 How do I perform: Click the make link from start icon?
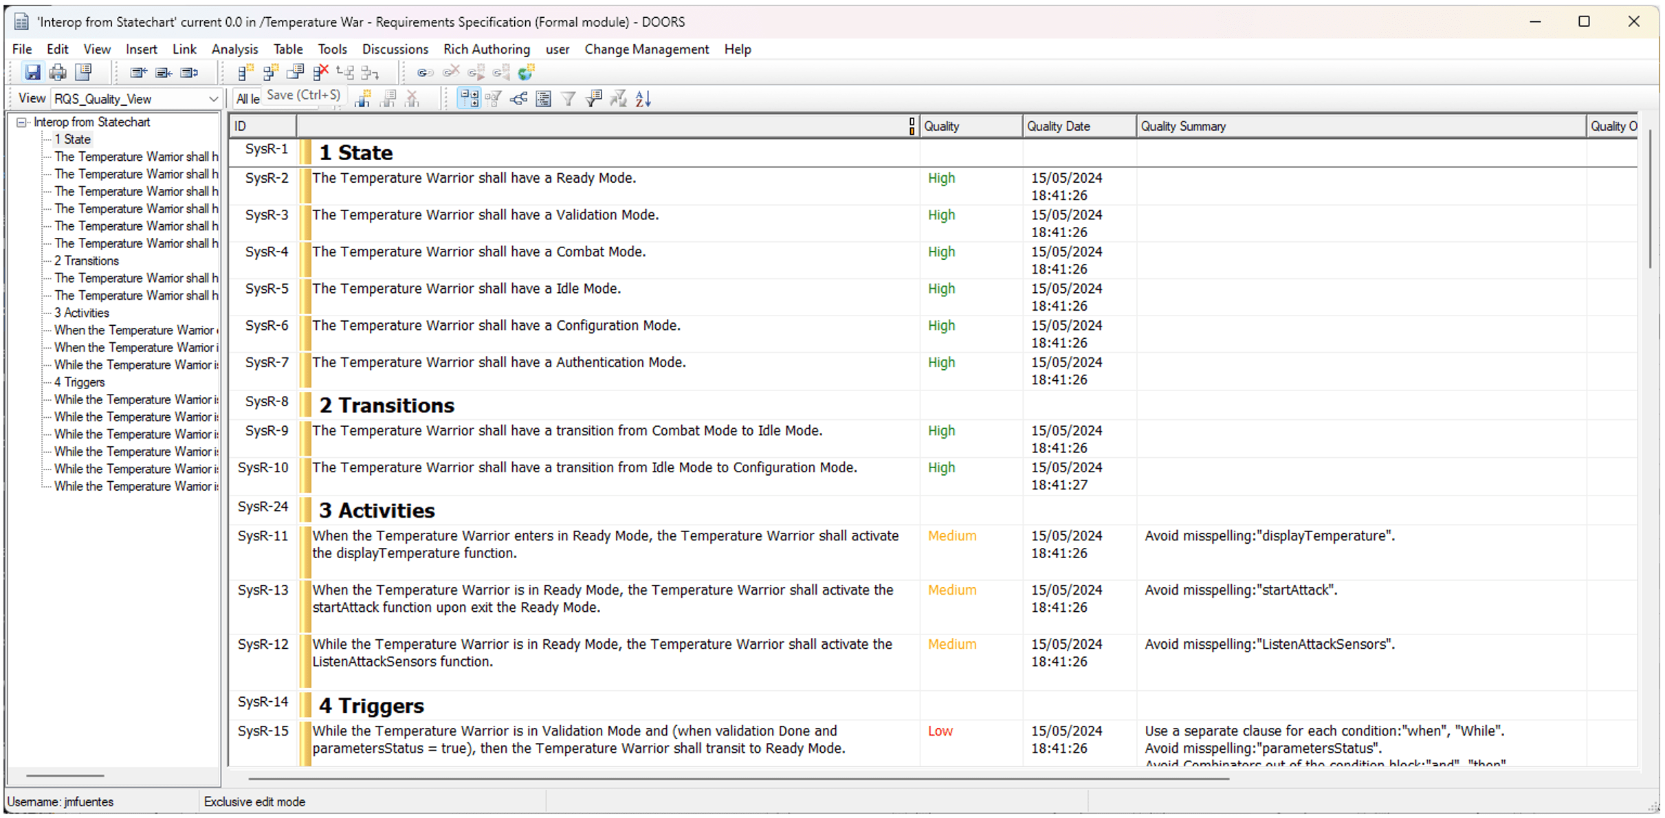[x=476, y=72]
